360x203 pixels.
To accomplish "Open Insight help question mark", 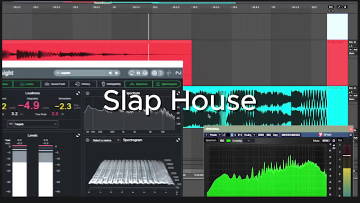I will pyautogui.click(x=161, y=73).
